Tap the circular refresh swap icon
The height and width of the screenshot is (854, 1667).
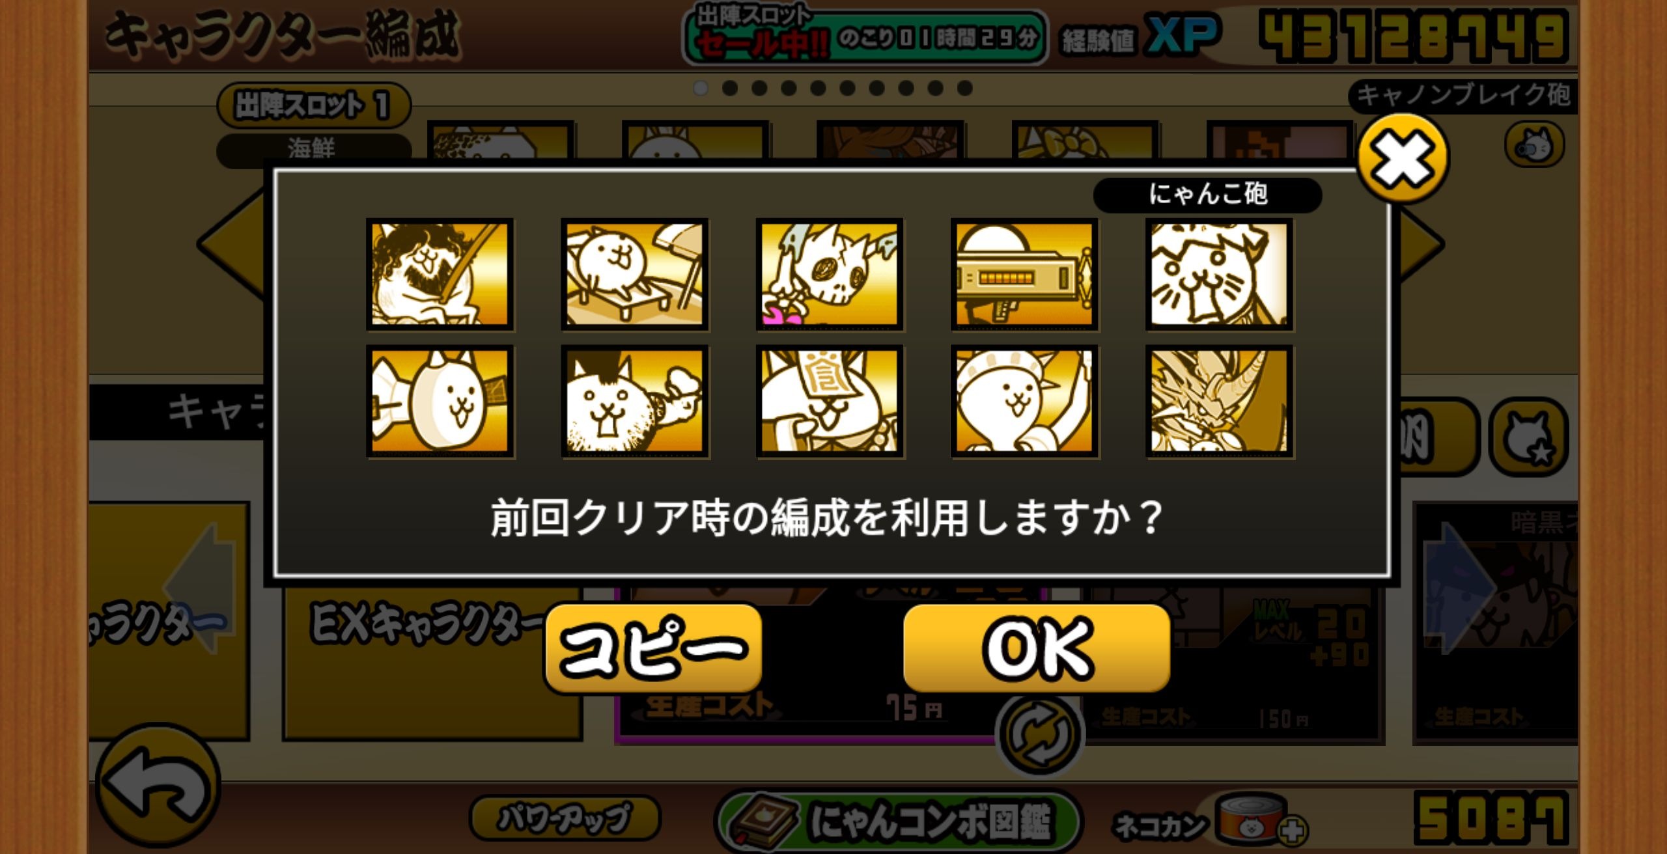point(1039,734)
